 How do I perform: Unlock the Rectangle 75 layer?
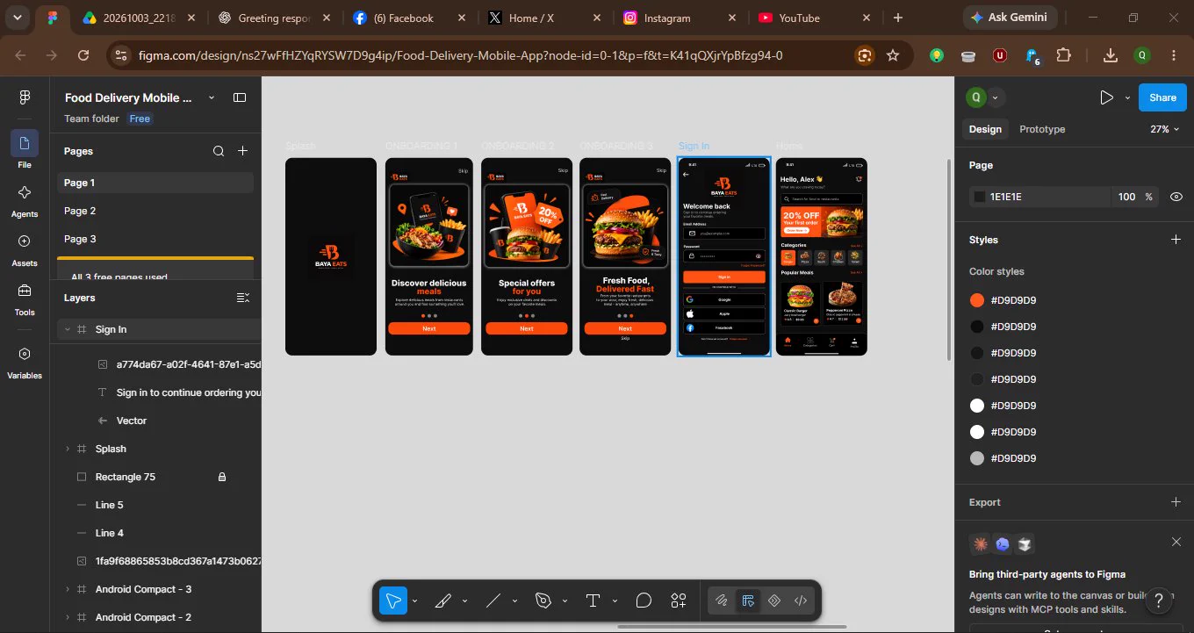click(222, 477)
